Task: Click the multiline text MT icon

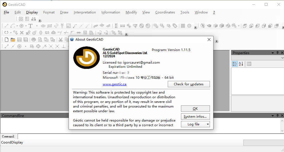Action: [x=62, y=26]
